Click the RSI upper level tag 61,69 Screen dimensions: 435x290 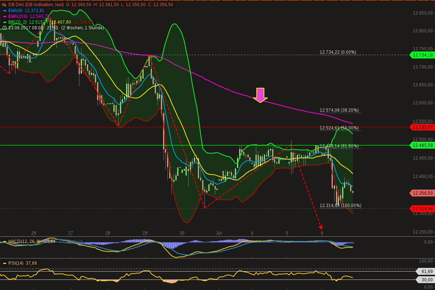point(425,271)
